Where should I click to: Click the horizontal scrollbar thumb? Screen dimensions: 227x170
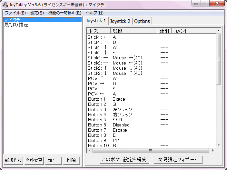click(151, 150)
